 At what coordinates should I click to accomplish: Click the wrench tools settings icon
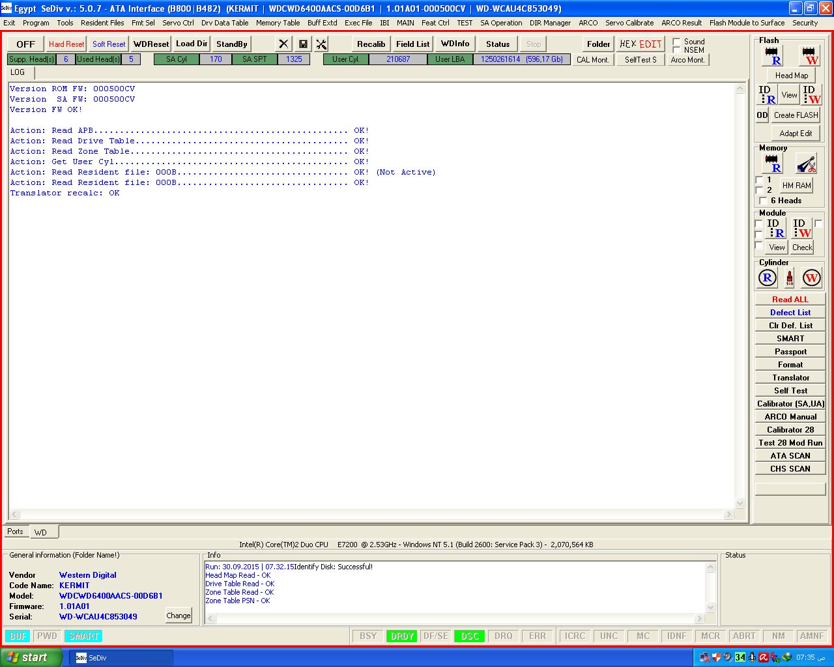[322, 44]
